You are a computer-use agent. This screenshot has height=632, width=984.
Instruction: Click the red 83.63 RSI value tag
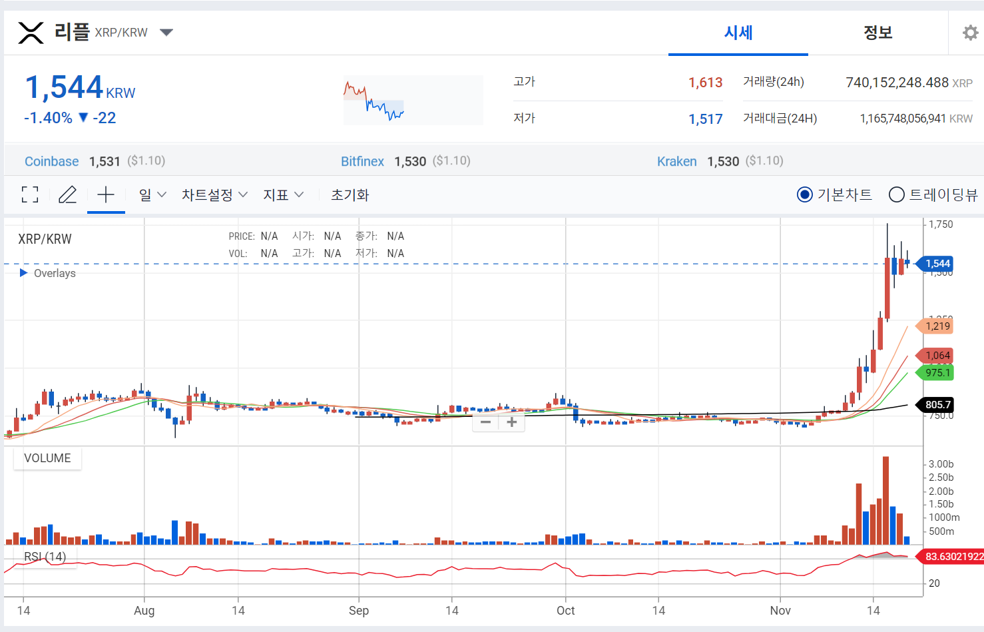coord(951,556)
